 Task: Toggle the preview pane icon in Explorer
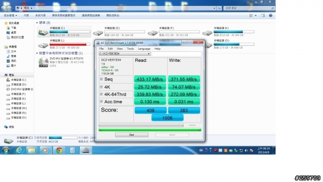coord(263,16)
